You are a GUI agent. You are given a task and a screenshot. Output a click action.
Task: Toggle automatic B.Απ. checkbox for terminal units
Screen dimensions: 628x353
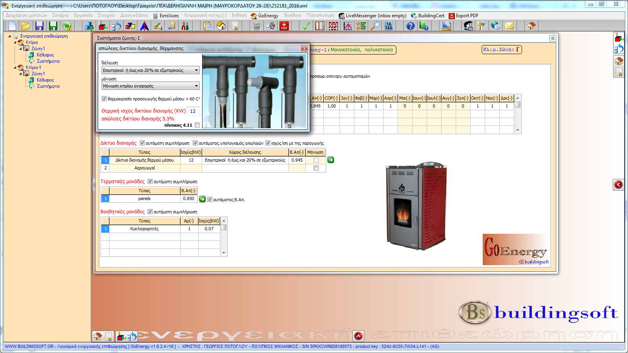pos(210,200)
